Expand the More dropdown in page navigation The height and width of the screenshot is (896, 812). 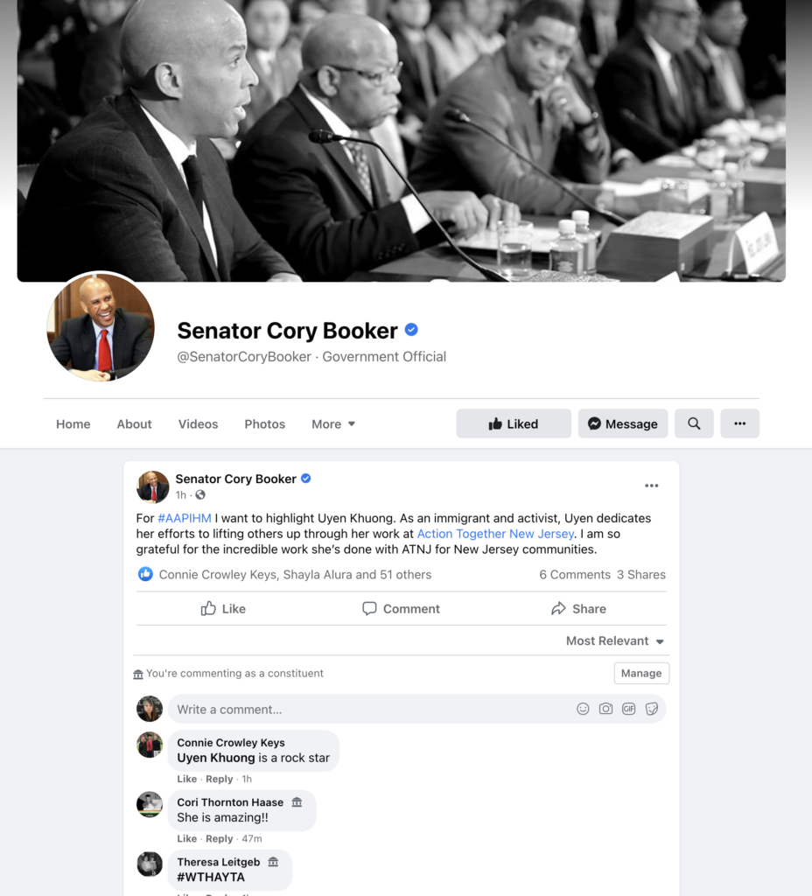coord(333,424)
